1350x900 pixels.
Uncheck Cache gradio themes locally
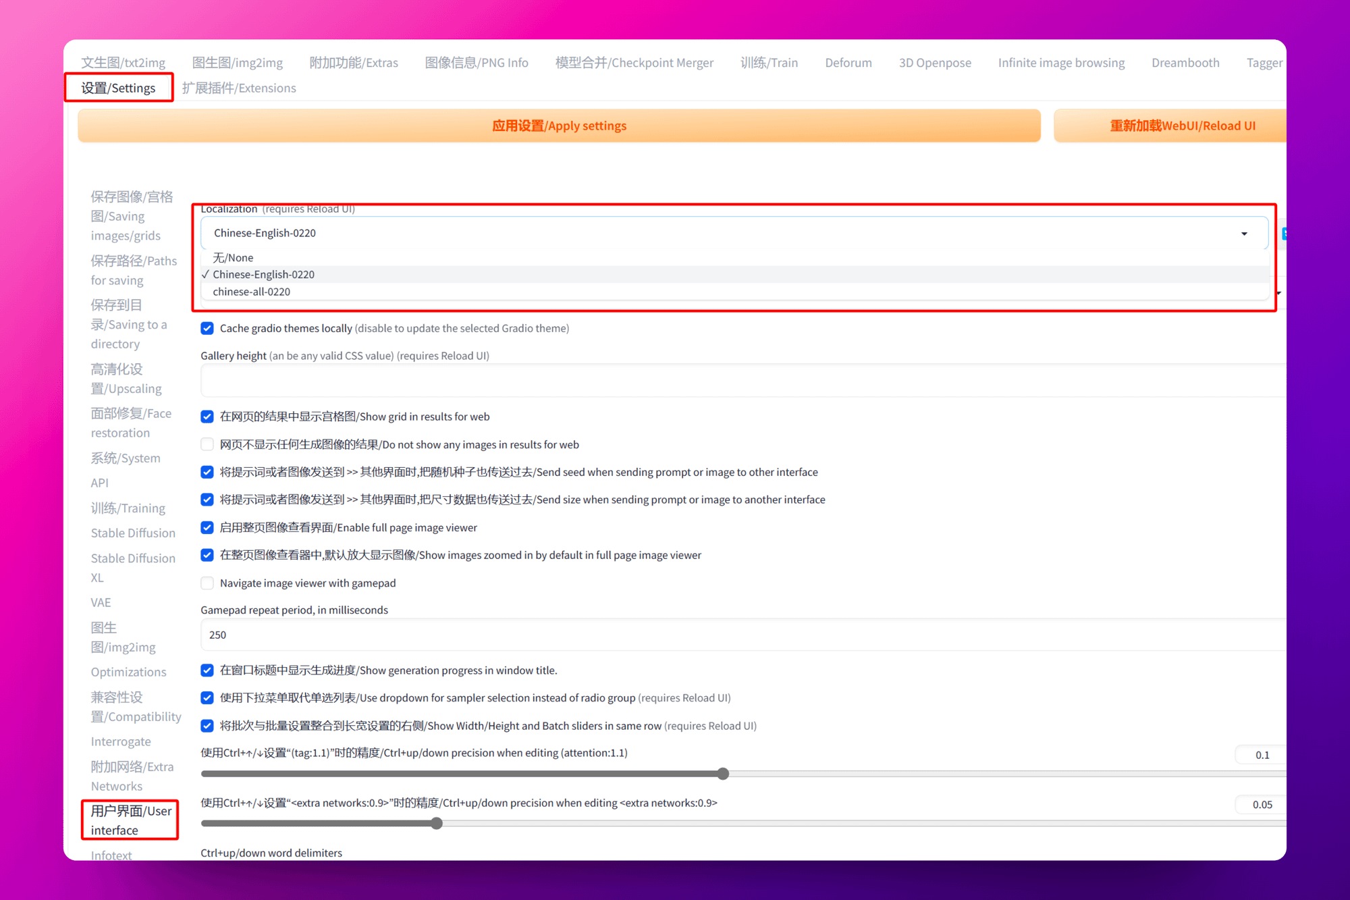pos(207,328)
